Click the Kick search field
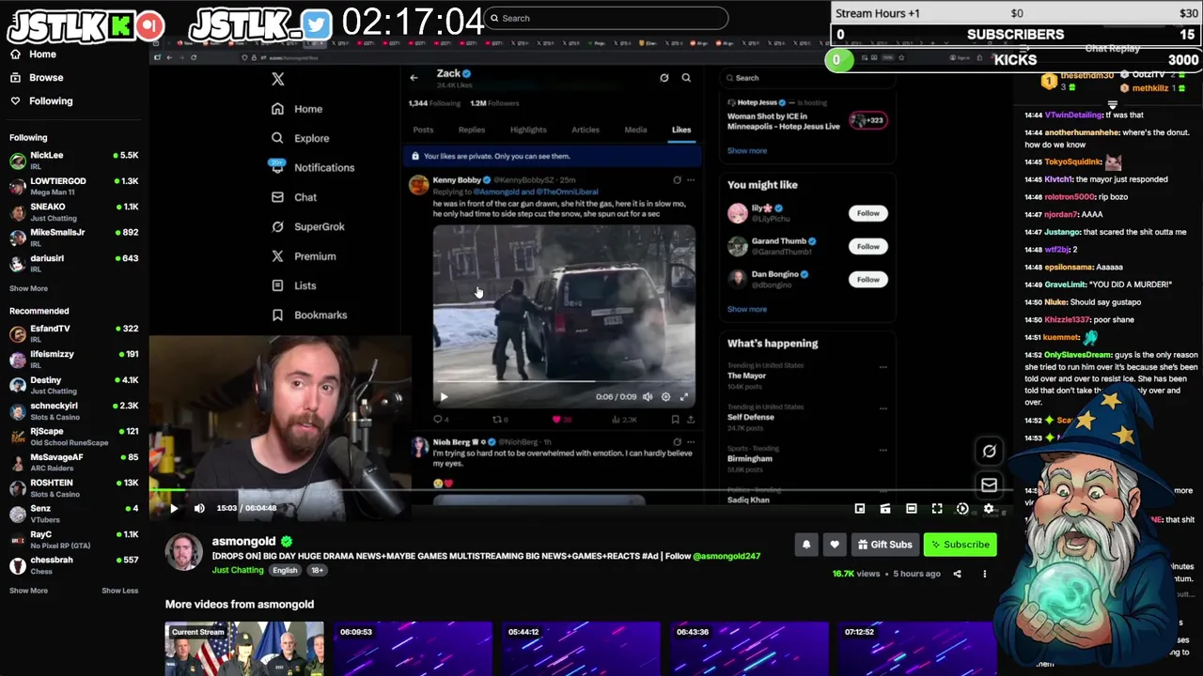This screenshot has height=676, width=1203. [x=606, y=18]
